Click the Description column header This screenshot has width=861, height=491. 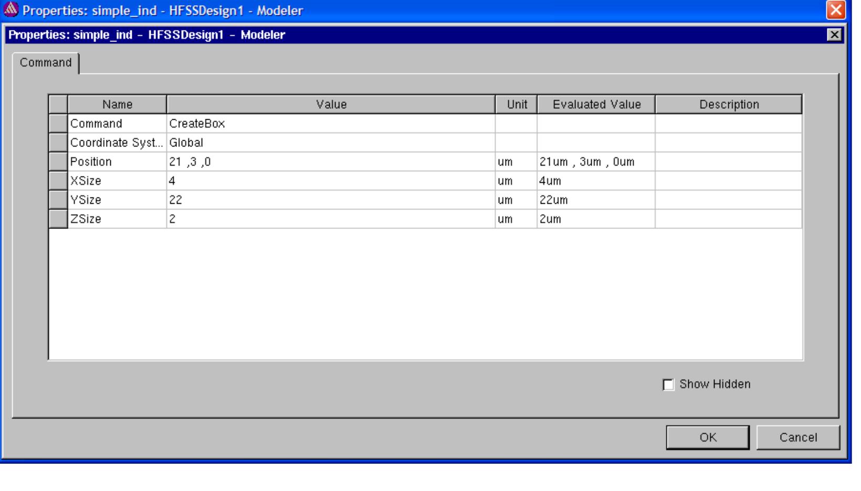(729, 105)
